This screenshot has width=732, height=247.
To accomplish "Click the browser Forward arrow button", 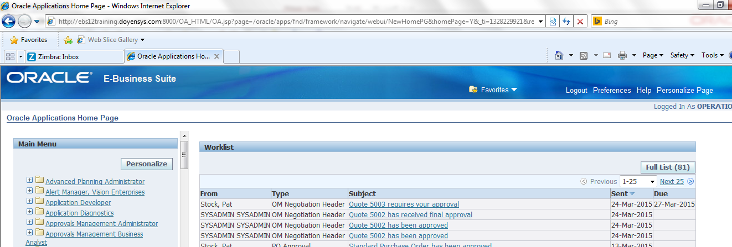I will click(x=24, y=22).
